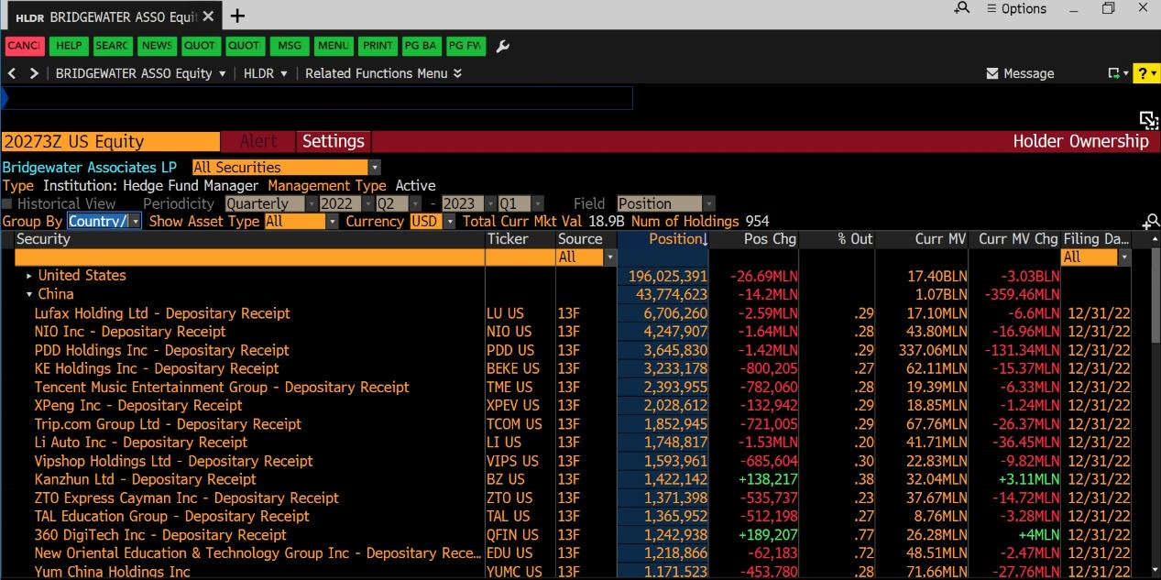
Task: Click the 20273Z US Equity security field
Action: pyautogui.click(x=110, y=141)
